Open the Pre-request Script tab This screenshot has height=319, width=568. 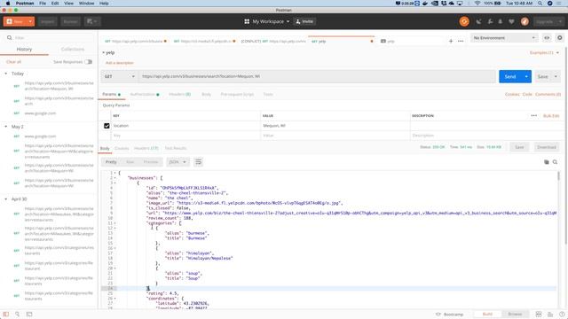pyautogui.click(x=237, y=95)
